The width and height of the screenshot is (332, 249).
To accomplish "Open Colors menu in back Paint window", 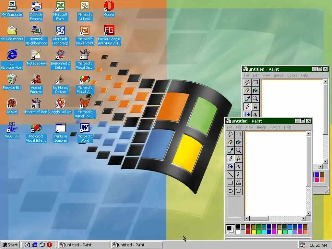I will (x=292, y=75).
